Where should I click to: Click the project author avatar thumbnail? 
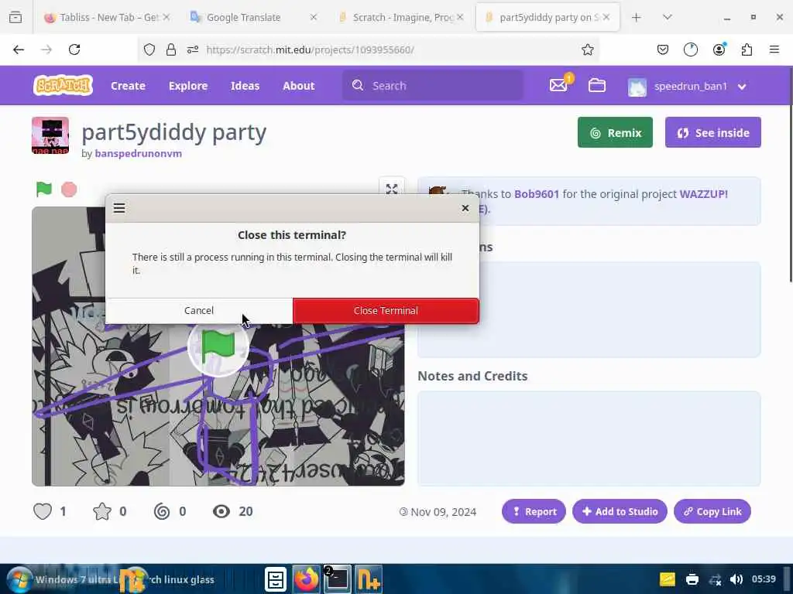[x=50, y=135]
